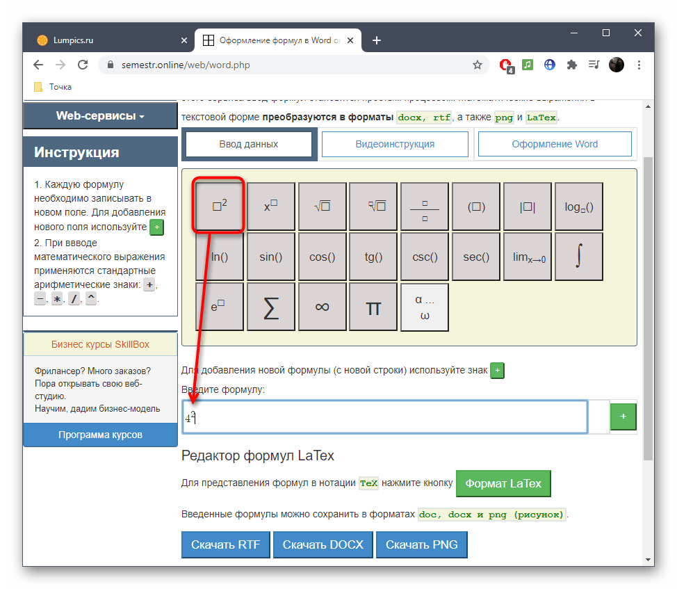
Task: Bookmark this page with star icon
Action: point(478,65)
